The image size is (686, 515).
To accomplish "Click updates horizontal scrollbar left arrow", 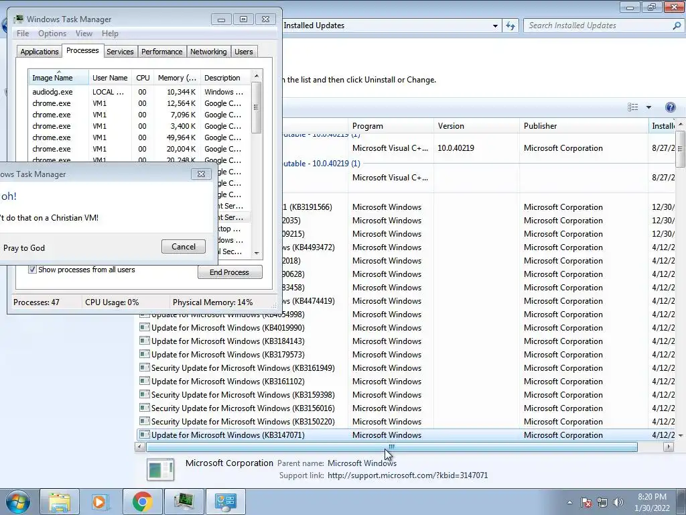I will (140, 447).
